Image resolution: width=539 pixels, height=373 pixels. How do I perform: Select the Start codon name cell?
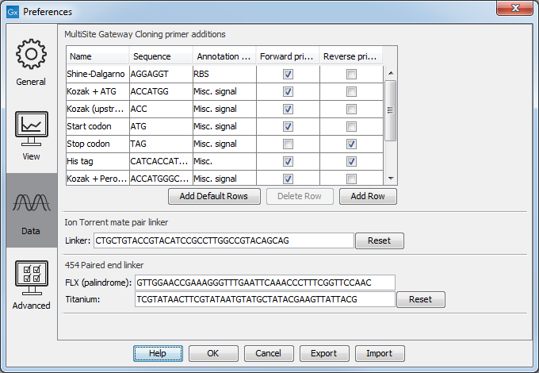pos(97,126)
